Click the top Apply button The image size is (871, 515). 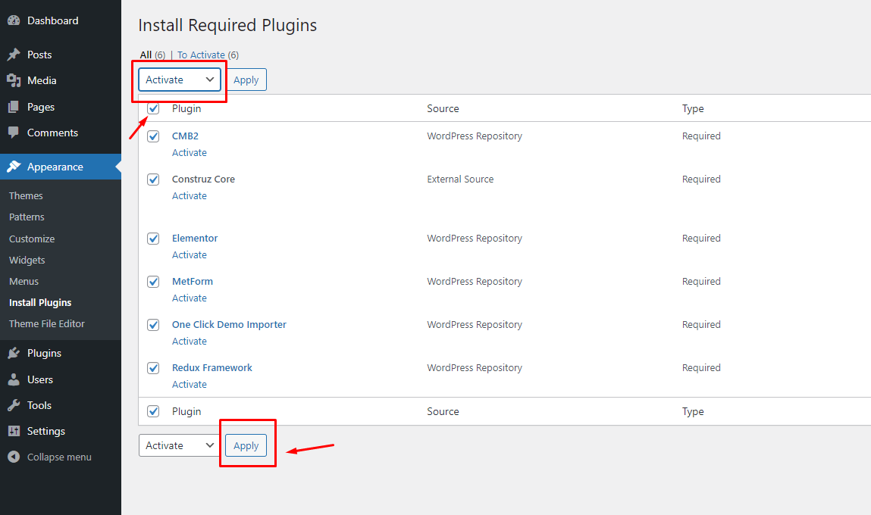pyautogui.click(x=246, y=80)
